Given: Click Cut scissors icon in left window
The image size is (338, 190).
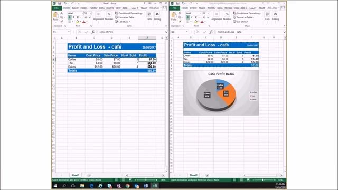Looking at the screenshot, I should pos(62,13).
